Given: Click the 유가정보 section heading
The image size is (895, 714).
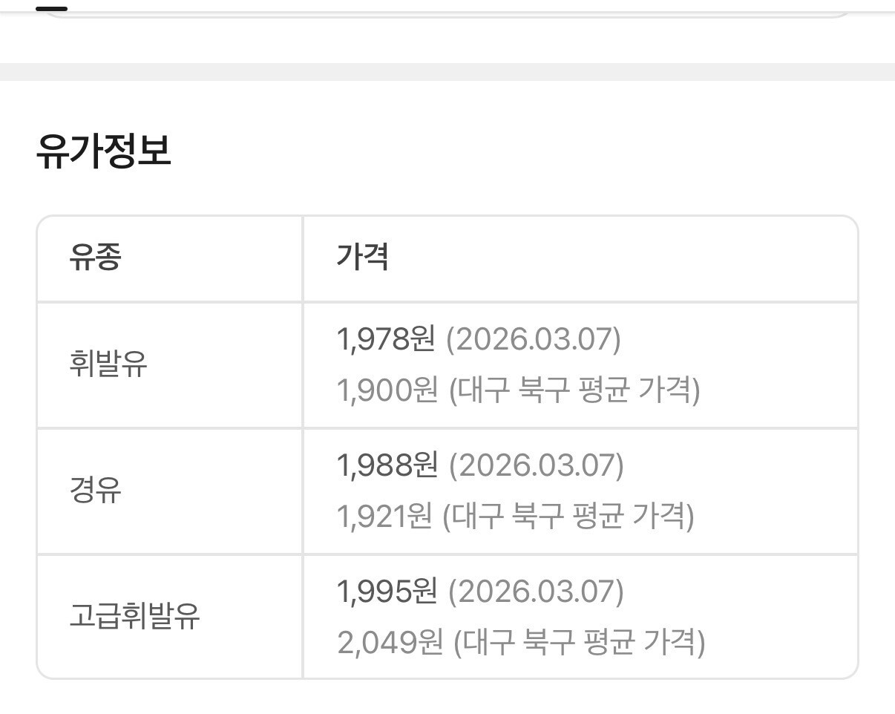Looking at the screenshot, I should click(103, 151).
